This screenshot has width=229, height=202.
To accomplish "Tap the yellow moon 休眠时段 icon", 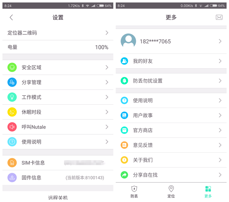I will (12, 112).
